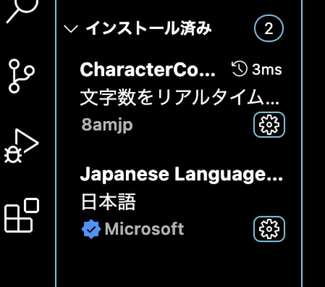Open Manage gear for Japanese Language Pack
Image resolution: width=325 pixels, height=287 pixels.
click(269, 229)
